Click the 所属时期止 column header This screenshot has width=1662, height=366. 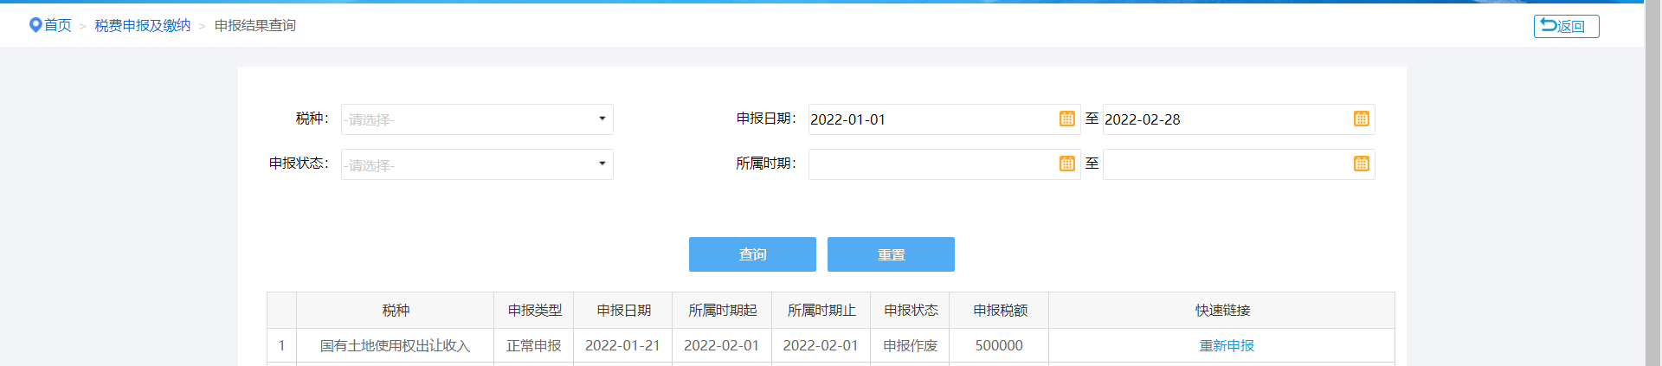(x=821, y=310)
